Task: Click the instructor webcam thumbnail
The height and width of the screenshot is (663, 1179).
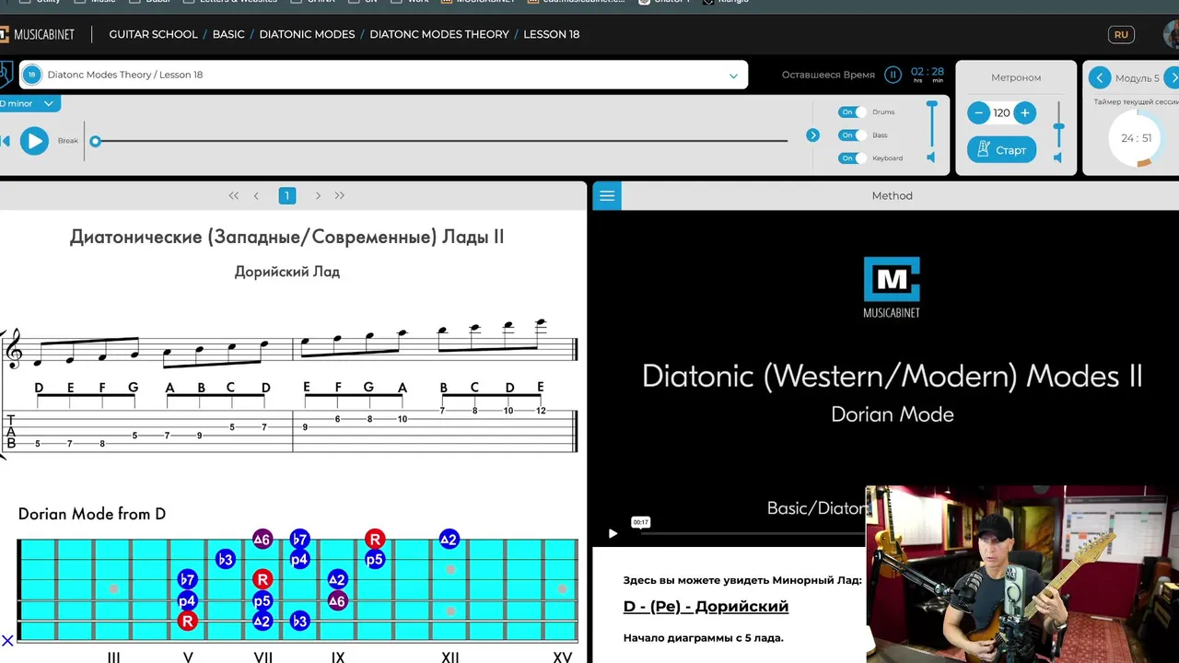Action: coord(1022,574)
